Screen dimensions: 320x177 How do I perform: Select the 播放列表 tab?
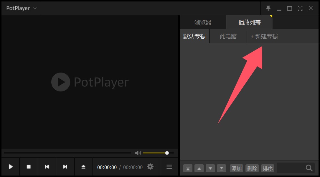pyautogui.click(x=249, y=22)
